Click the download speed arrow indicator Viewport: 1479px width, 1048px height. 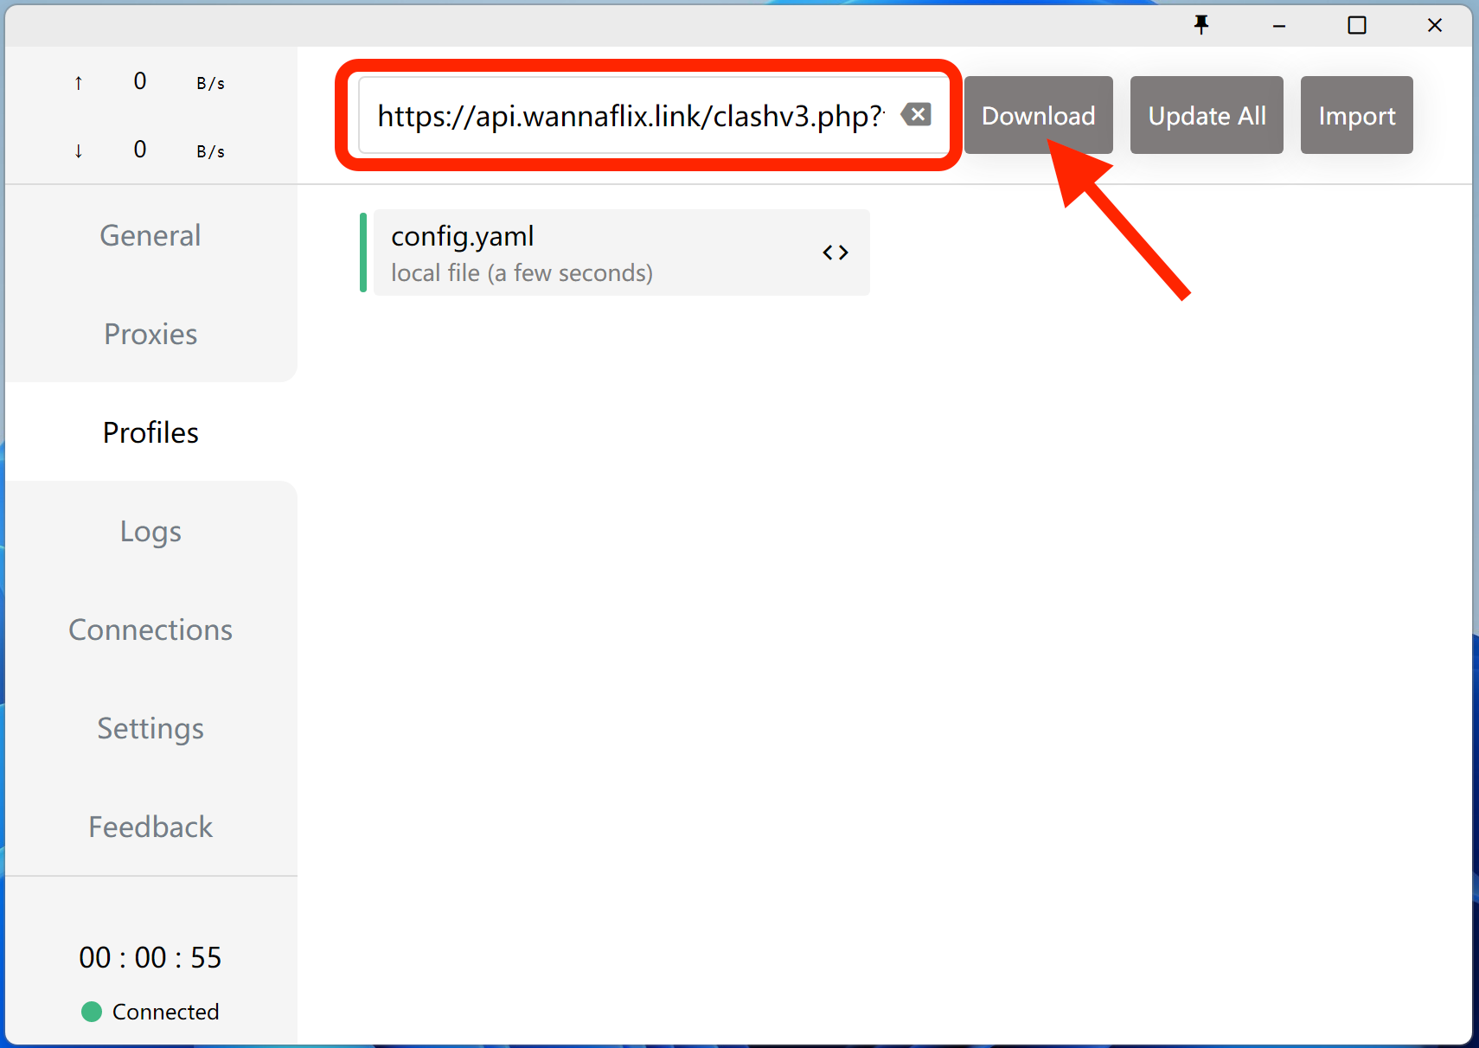coord(79,151)
